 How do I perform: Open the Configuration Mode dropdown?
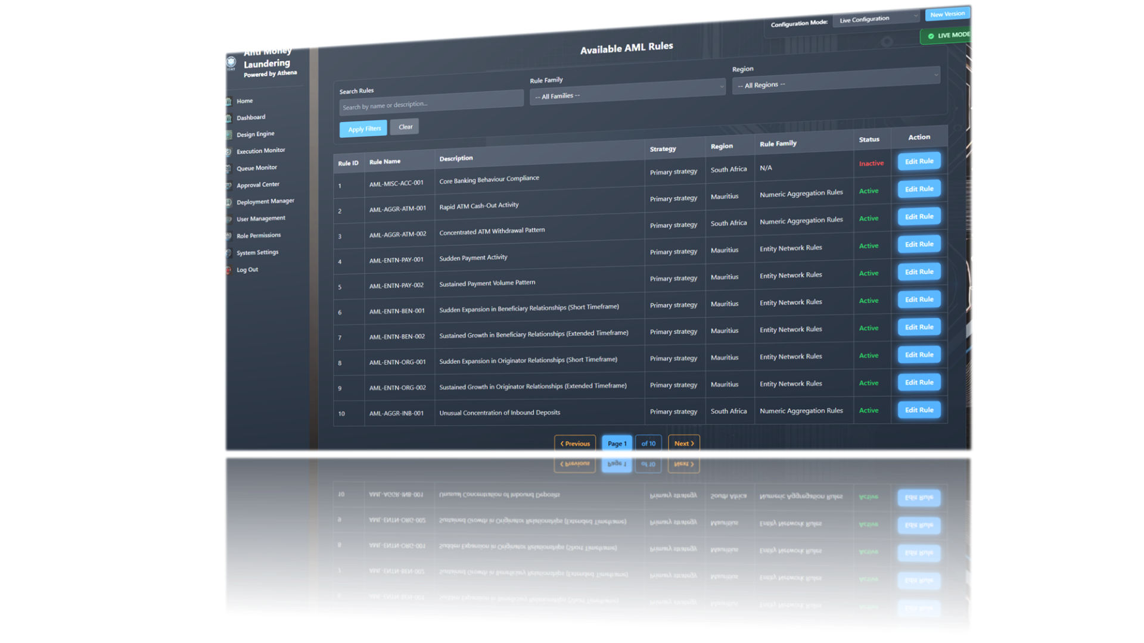875,20
